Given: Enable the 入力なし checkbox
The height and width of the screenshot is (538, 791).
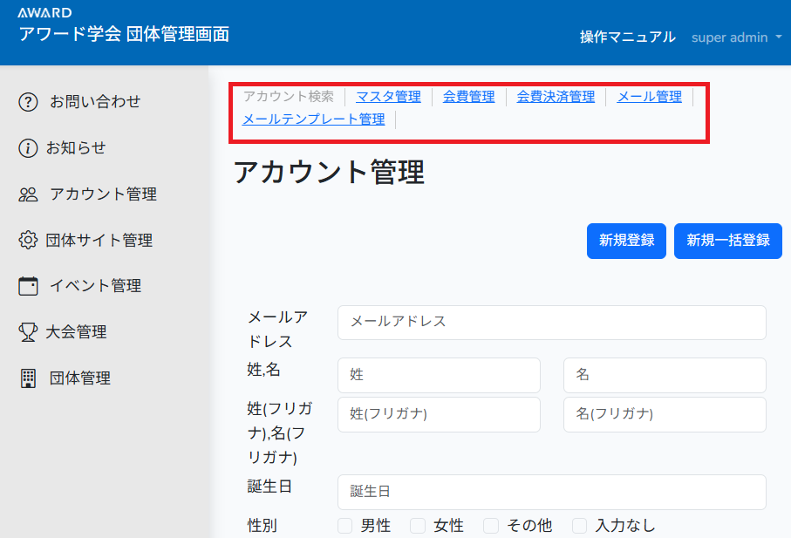Looking at the screenshot, I should coord(580,526).
